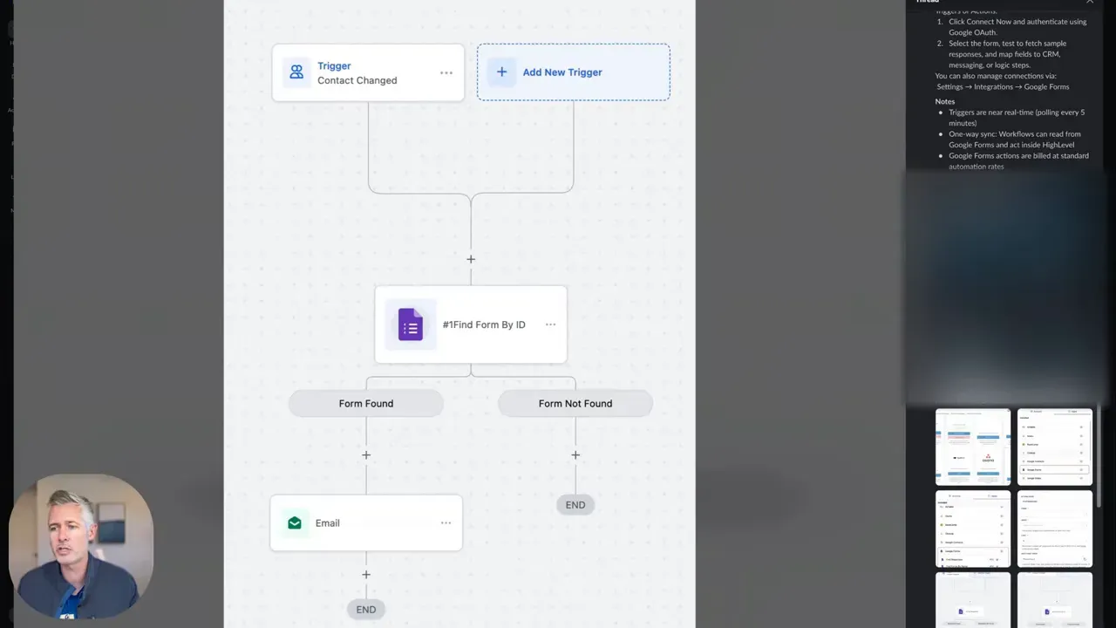Open the #1Find Form By ID action
Screen dimensions: 1116x628
click(471, 324)
